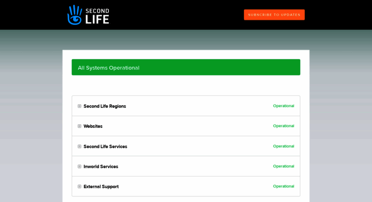This screenshot has width=372, height=202.
Task: Click Second Life Services label
Action: [x=105, y=147]
